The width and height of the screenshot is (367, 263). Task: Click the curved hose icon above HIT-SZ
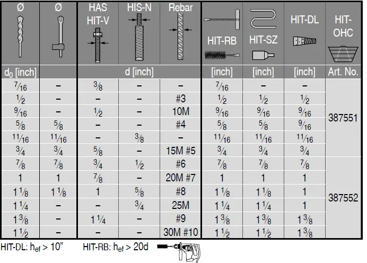coord(263,19)
